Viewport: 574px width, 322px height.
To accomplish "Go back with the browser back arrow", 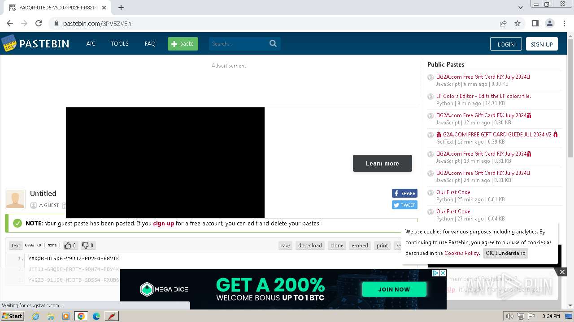I will coord(10,23).
